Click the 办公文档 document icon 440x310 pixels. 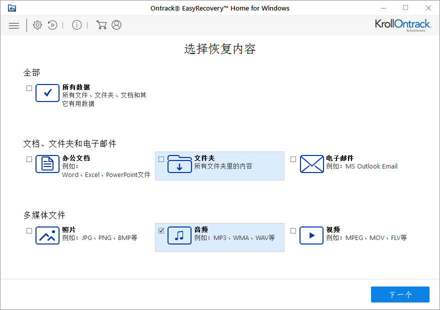(47, 164)
